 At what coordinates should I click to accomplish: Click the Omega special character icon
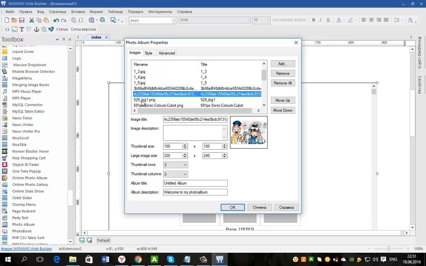tap(81, 20)
